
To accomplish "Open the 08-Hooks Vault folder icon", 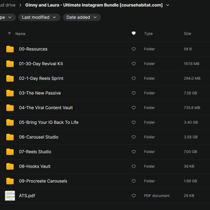I will 10,166.
